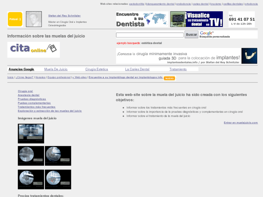Open the bruxismo related site link
Screen dimensions: 263x197
coord(216,4)
